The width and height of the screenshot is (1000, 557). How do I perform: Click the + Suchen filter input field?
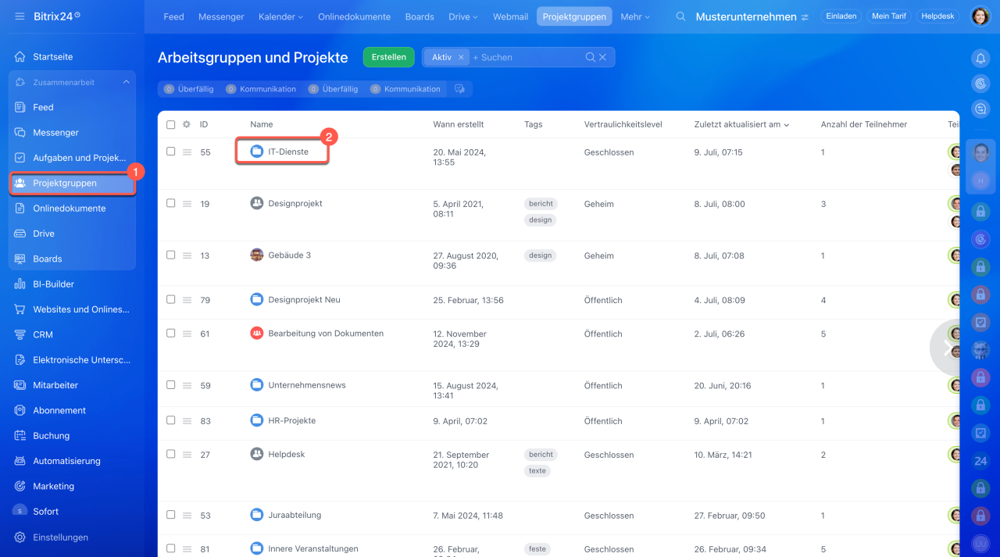(527, 57)
